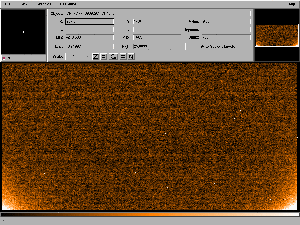Click the Value field showing 9.75
This screenshot has width=300, height=225.
pyautogui.click(x=226, y=22)
